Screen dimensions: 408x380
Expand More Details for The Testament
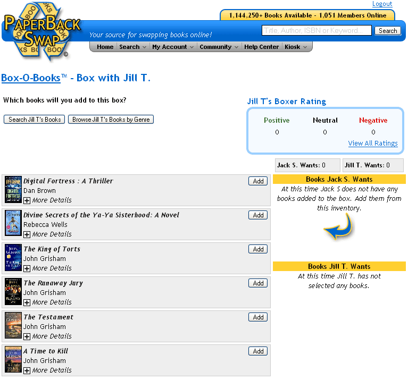click(48, 336)
